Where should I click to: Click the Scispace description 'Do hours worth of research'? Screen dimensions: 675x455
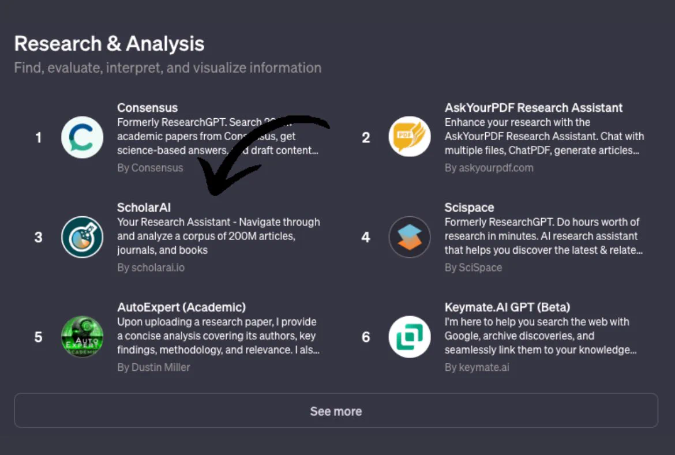(543, 236)
